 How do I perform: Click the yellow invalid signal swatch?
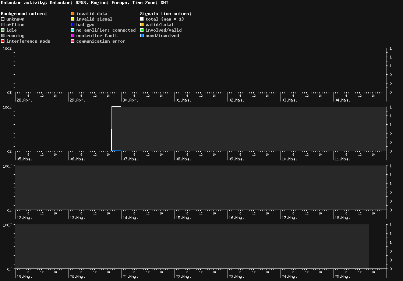(73, 19)
